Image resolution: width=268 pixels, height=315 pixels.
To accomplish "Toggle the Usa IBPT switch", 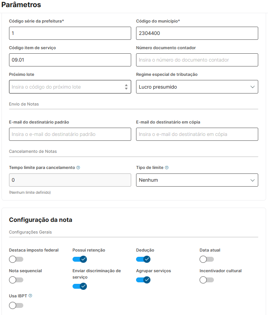I will 16,305.
